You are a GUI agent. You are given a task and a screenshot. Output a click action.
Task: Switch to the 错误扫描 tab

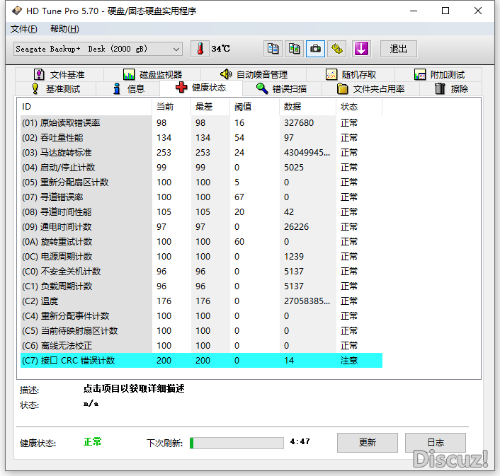point(281,88)
